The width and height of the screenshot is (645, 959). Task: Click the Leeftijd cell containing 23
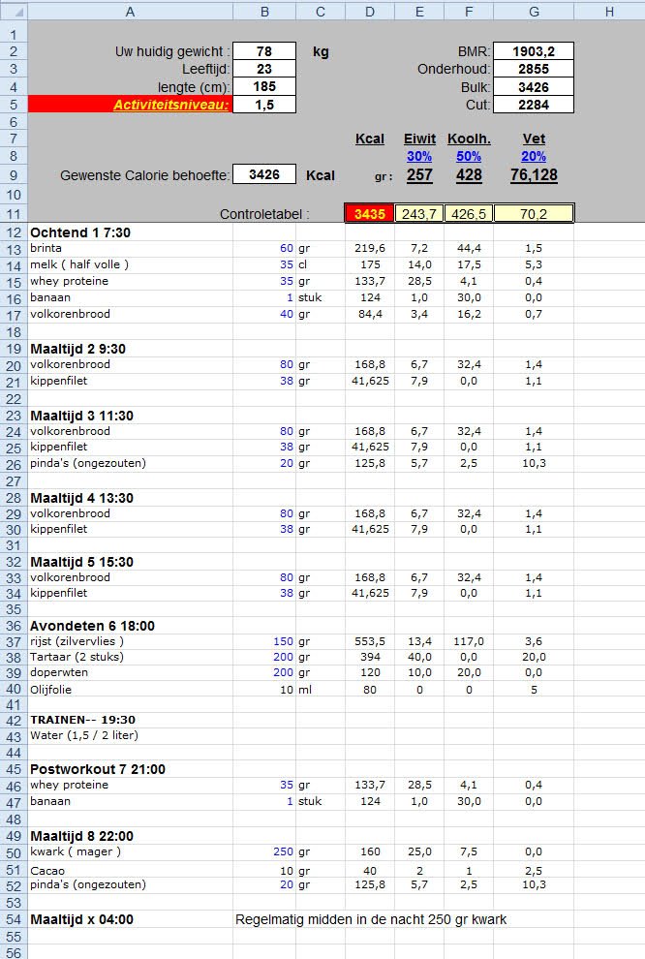(264, 69)
